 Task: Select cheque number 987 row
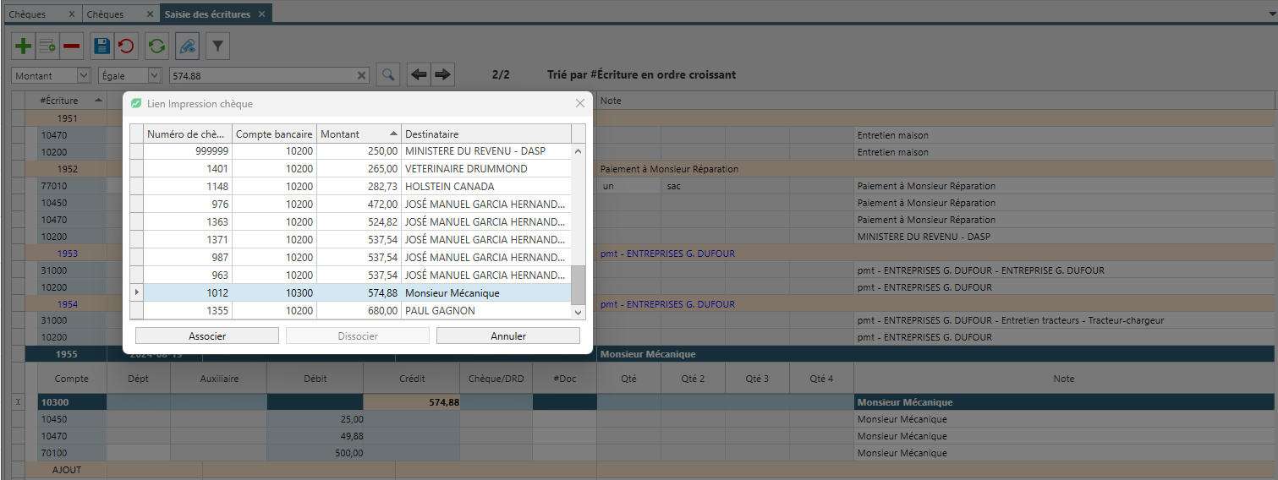351,258
